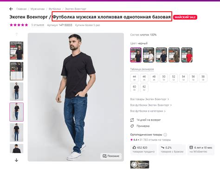Click the Похожие similar items icon button
Image resolution: width=220 pixels, height=170 pixels.
click(111, 156)
